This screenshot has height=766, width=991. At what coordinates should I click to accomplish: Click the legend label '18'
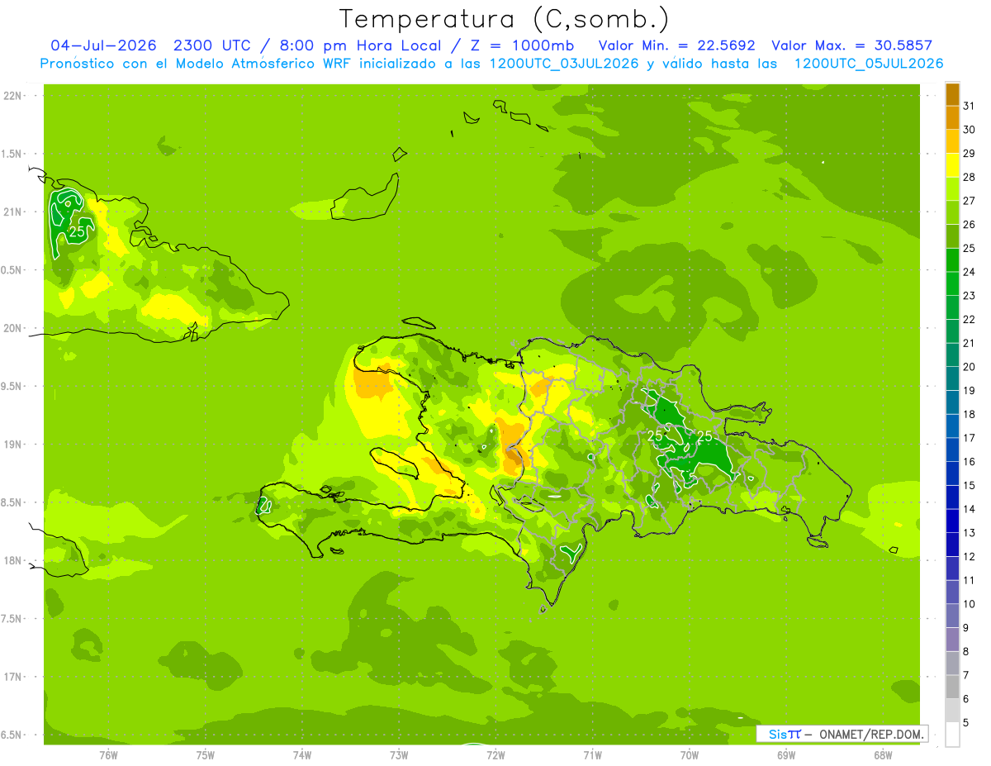(970, 414)
